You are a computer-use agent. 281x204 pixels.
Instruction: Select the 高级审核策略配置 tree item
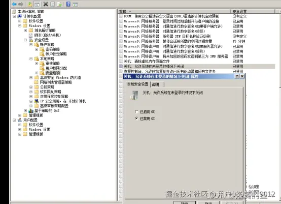point(54,106)
